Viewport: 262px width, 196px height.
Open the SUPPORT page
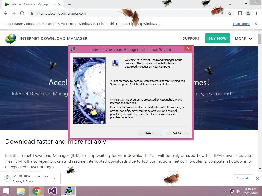[x=191, y=38]
